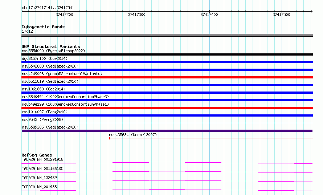Select the blue esv1010097 variant bar

167,115
